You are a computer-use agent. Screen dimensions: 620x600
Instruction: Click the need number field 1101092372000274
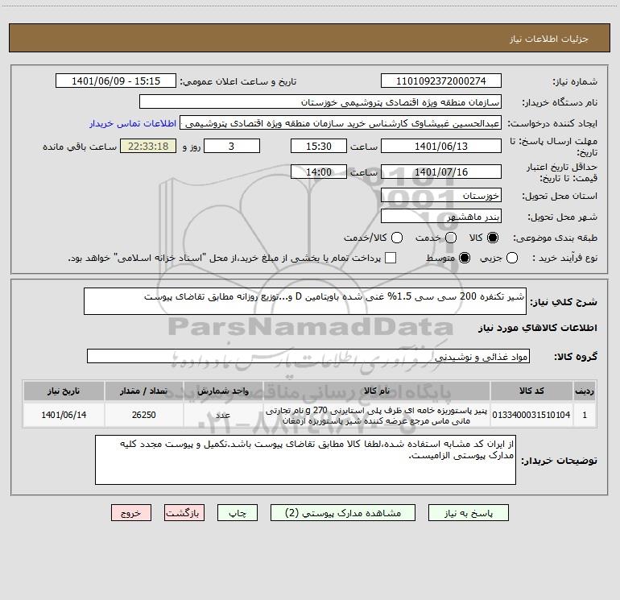(441, 81)
